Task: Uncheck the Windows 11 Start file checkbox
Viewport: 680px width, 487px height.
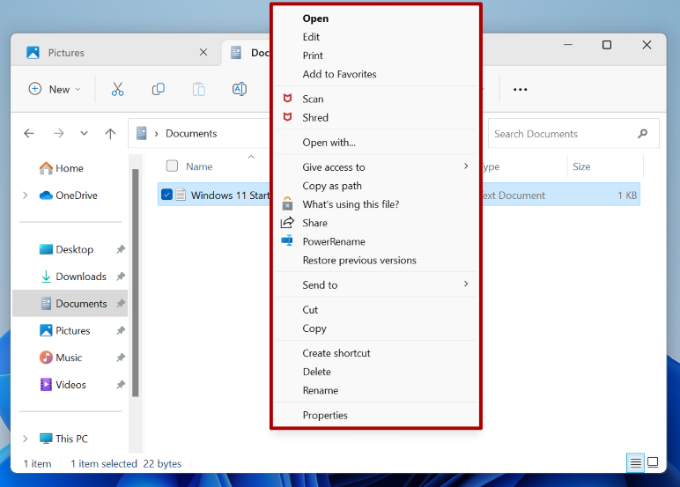Action: (166, 195)
